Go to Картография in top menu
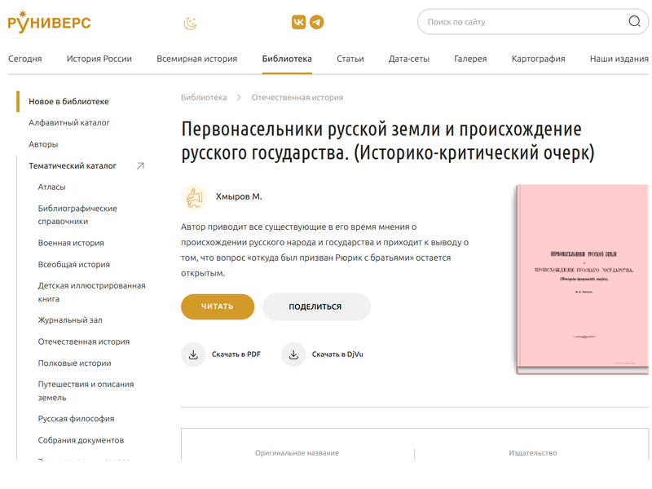652x489 pixels. (538, 59)
